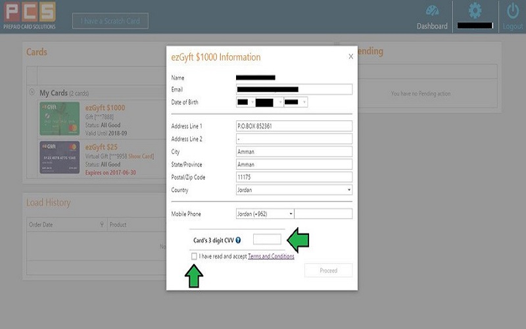Select the dark ezGyft $25 card image

click(x=60, y=157)
